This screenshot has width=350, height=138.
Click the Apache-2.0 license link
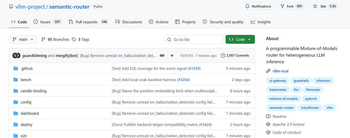[x=288, y=124]
